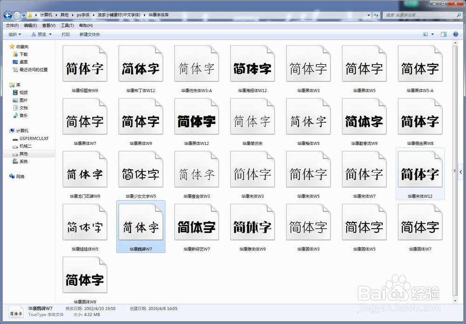Open the 文件(F) menu
This screenshot has height=324, width=466.
[12, 26]
